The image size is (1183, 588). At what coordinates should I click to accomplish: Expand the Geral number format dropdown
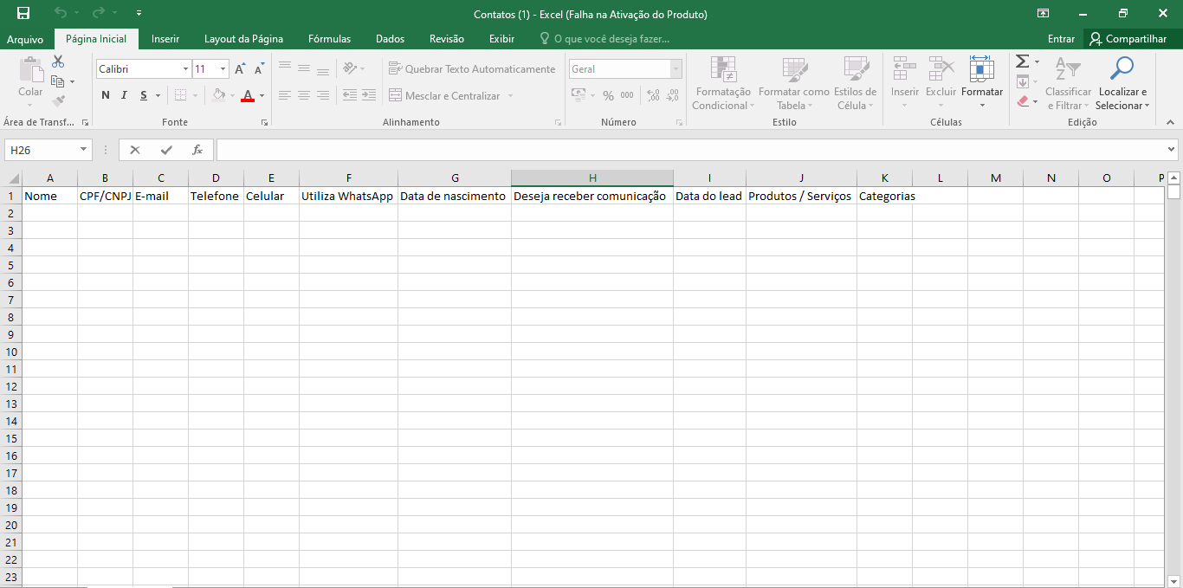tap(676, 69)
